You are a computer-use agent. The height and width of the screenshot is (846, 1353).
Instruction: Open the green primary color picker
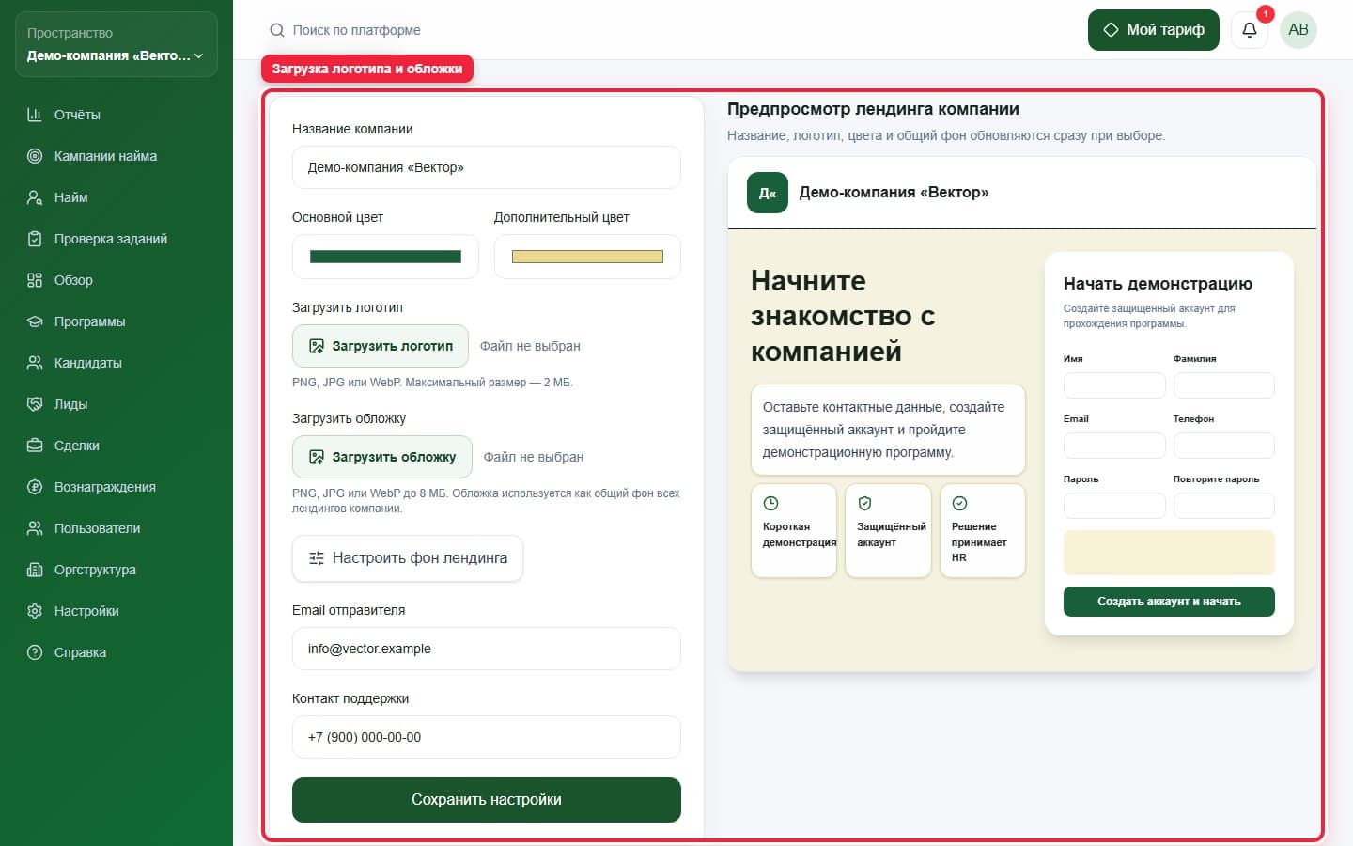385,257
